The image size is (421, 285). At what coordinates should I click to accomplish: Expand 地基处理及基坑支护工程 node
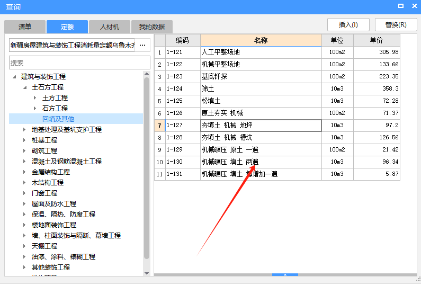(x=24, y=129)
